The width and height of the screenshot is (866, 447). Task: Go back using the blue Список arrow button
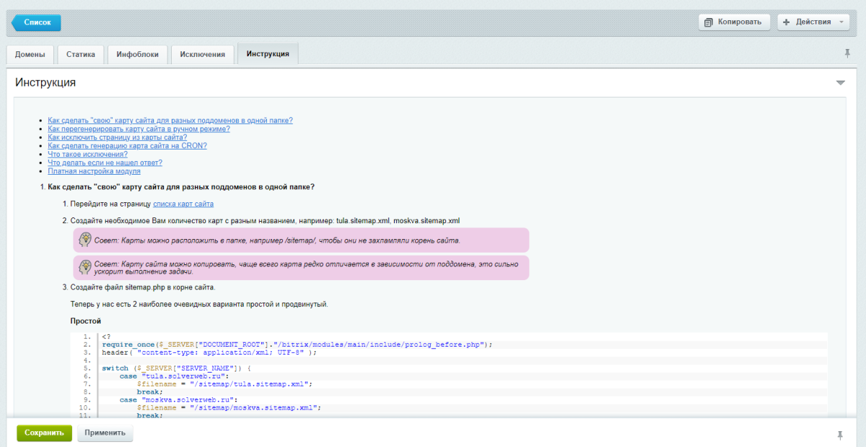tap(36, 22)
